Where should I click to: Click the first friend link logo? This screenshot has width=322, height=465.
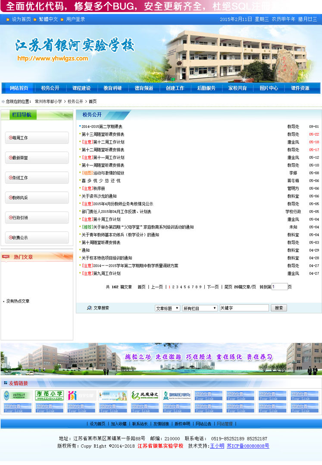point(18,395)
